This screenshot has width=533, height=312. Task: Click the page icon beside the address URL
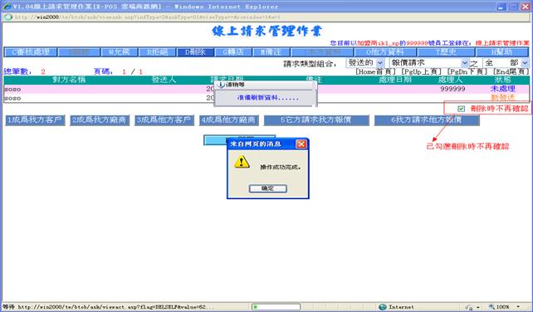click(x=8, y=17)
